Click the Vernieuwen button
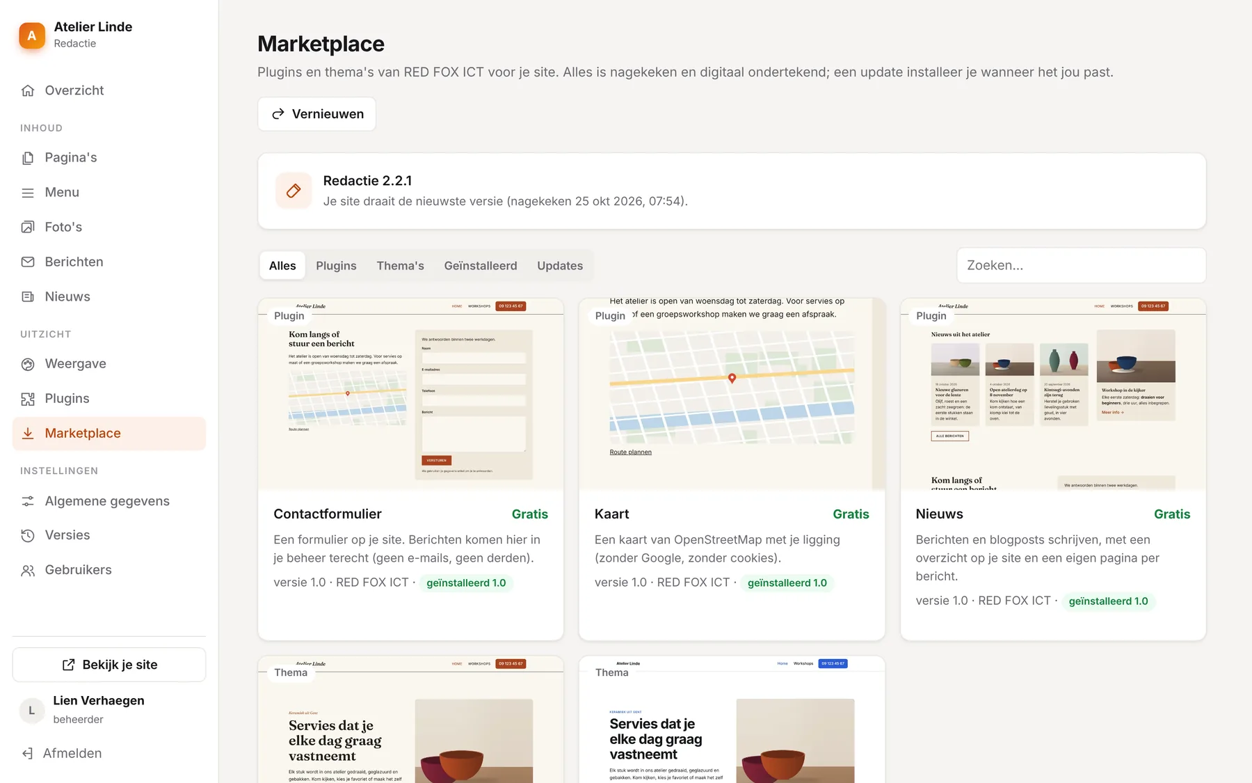1252x783 pixels. [x=317, y=114]
